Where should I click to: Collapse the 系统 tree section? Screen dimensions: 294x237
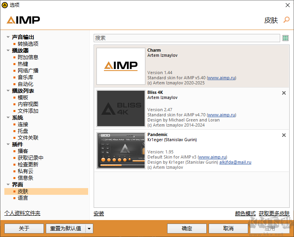(x=8, y=118)
